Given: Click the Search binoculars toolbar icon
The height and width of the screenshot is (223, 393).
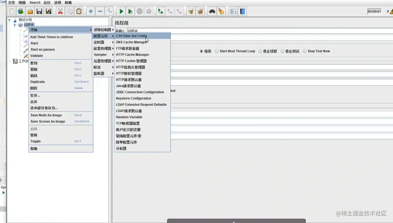Looking at the screenshot, I should [x=212, y=11].
